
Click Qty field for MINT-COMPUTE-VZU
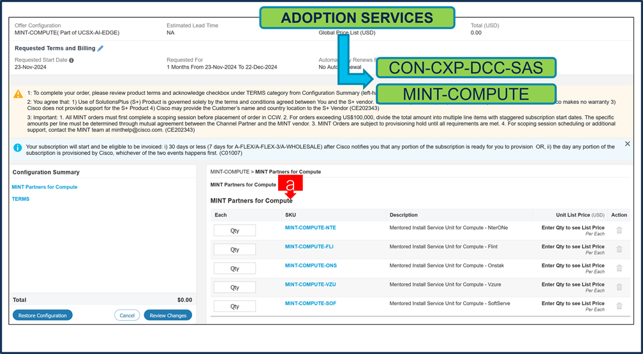pyautogui.click(x=235, y=287)
